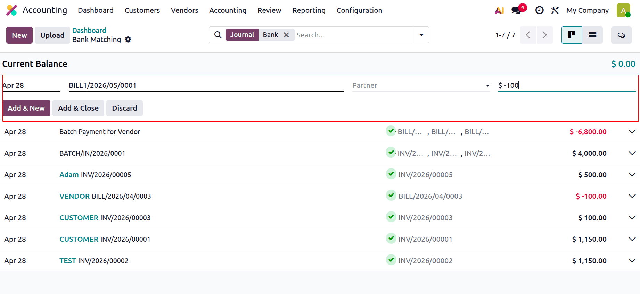
Task: Click the matched INV/2026/00005 reference
Action: (x=425, y=175)
